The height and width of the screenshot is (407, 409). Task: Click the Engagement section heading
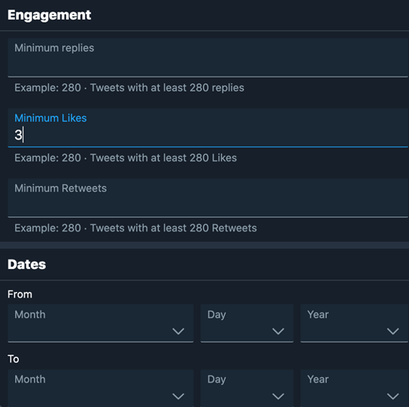(49, 15)
